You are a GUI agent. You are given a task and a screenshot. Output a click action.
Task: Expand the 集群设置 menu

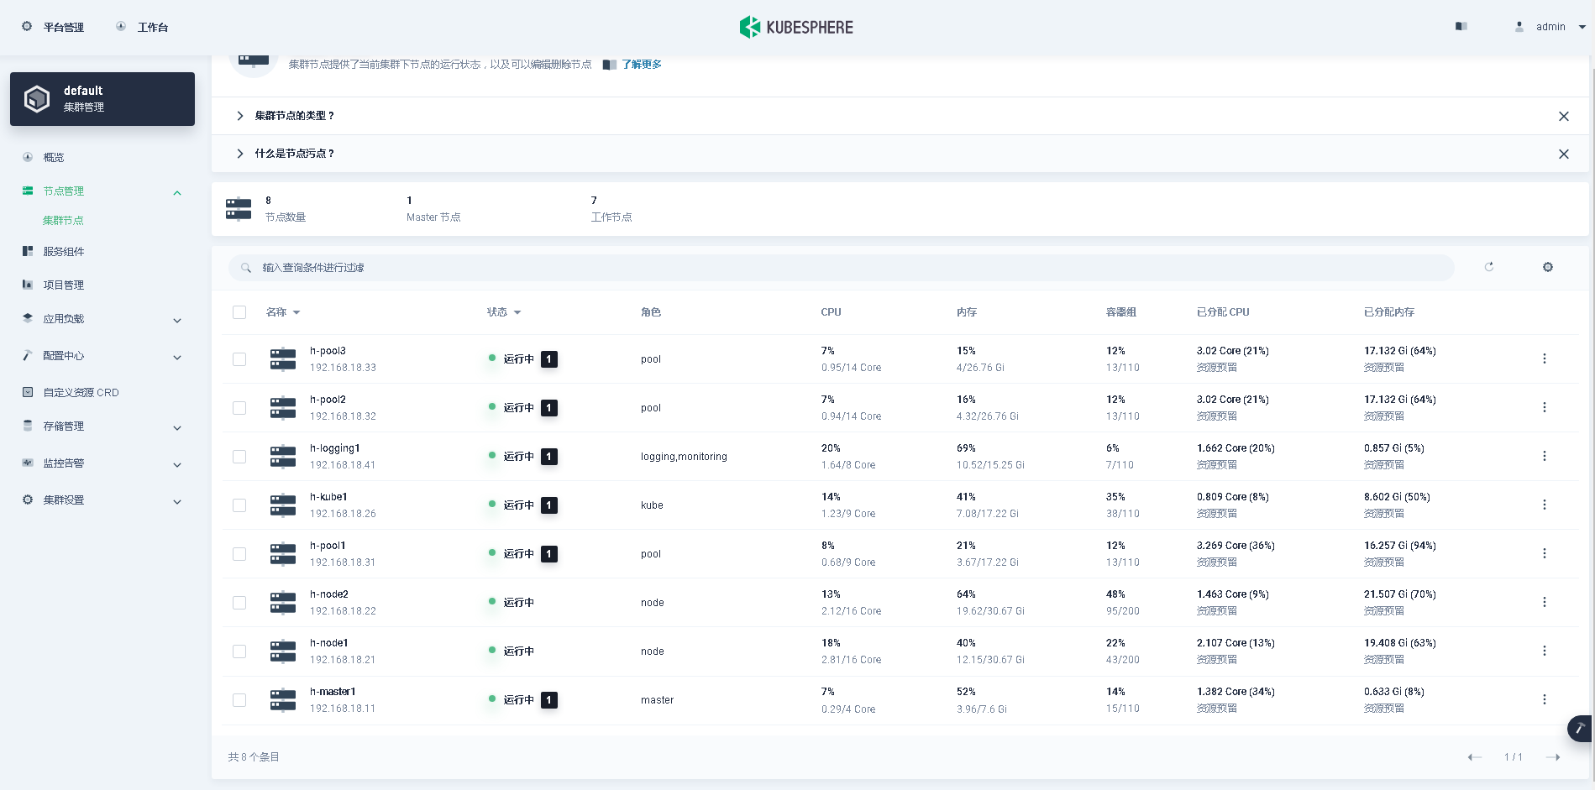pyautogui.click(x=177, y=501)
